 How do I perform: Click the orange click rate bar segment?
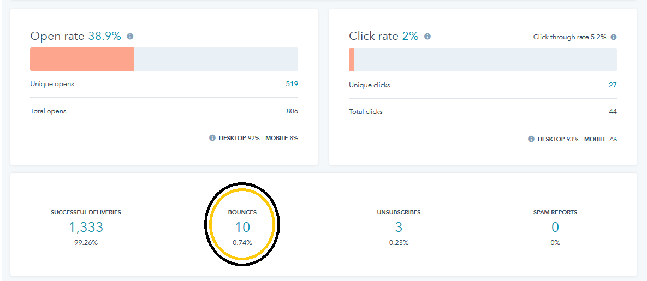352,60
